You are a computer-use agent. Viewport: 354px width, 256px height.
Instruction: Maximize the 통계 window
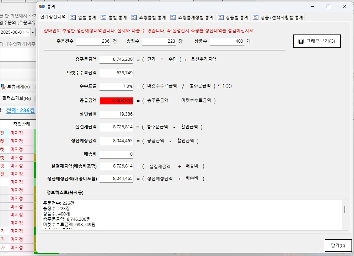328,6
